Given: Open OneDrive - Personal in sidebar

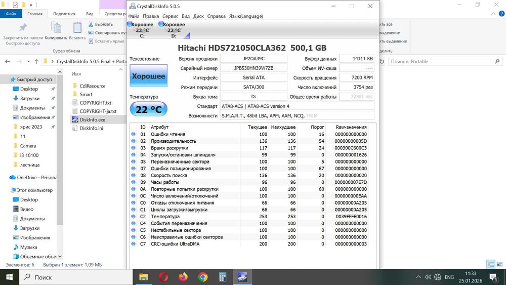Looking at the screenshot, I should pos(33,177).
